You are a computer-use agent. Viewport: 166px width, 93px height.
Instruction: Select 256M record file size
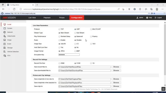59,63
